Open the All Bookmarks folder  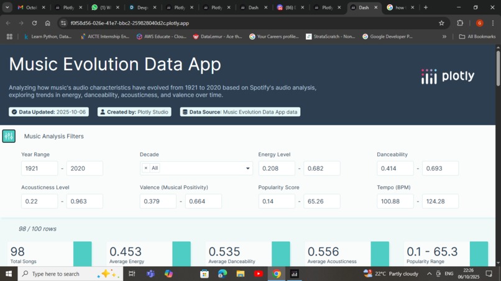click(x=477, y=37)
